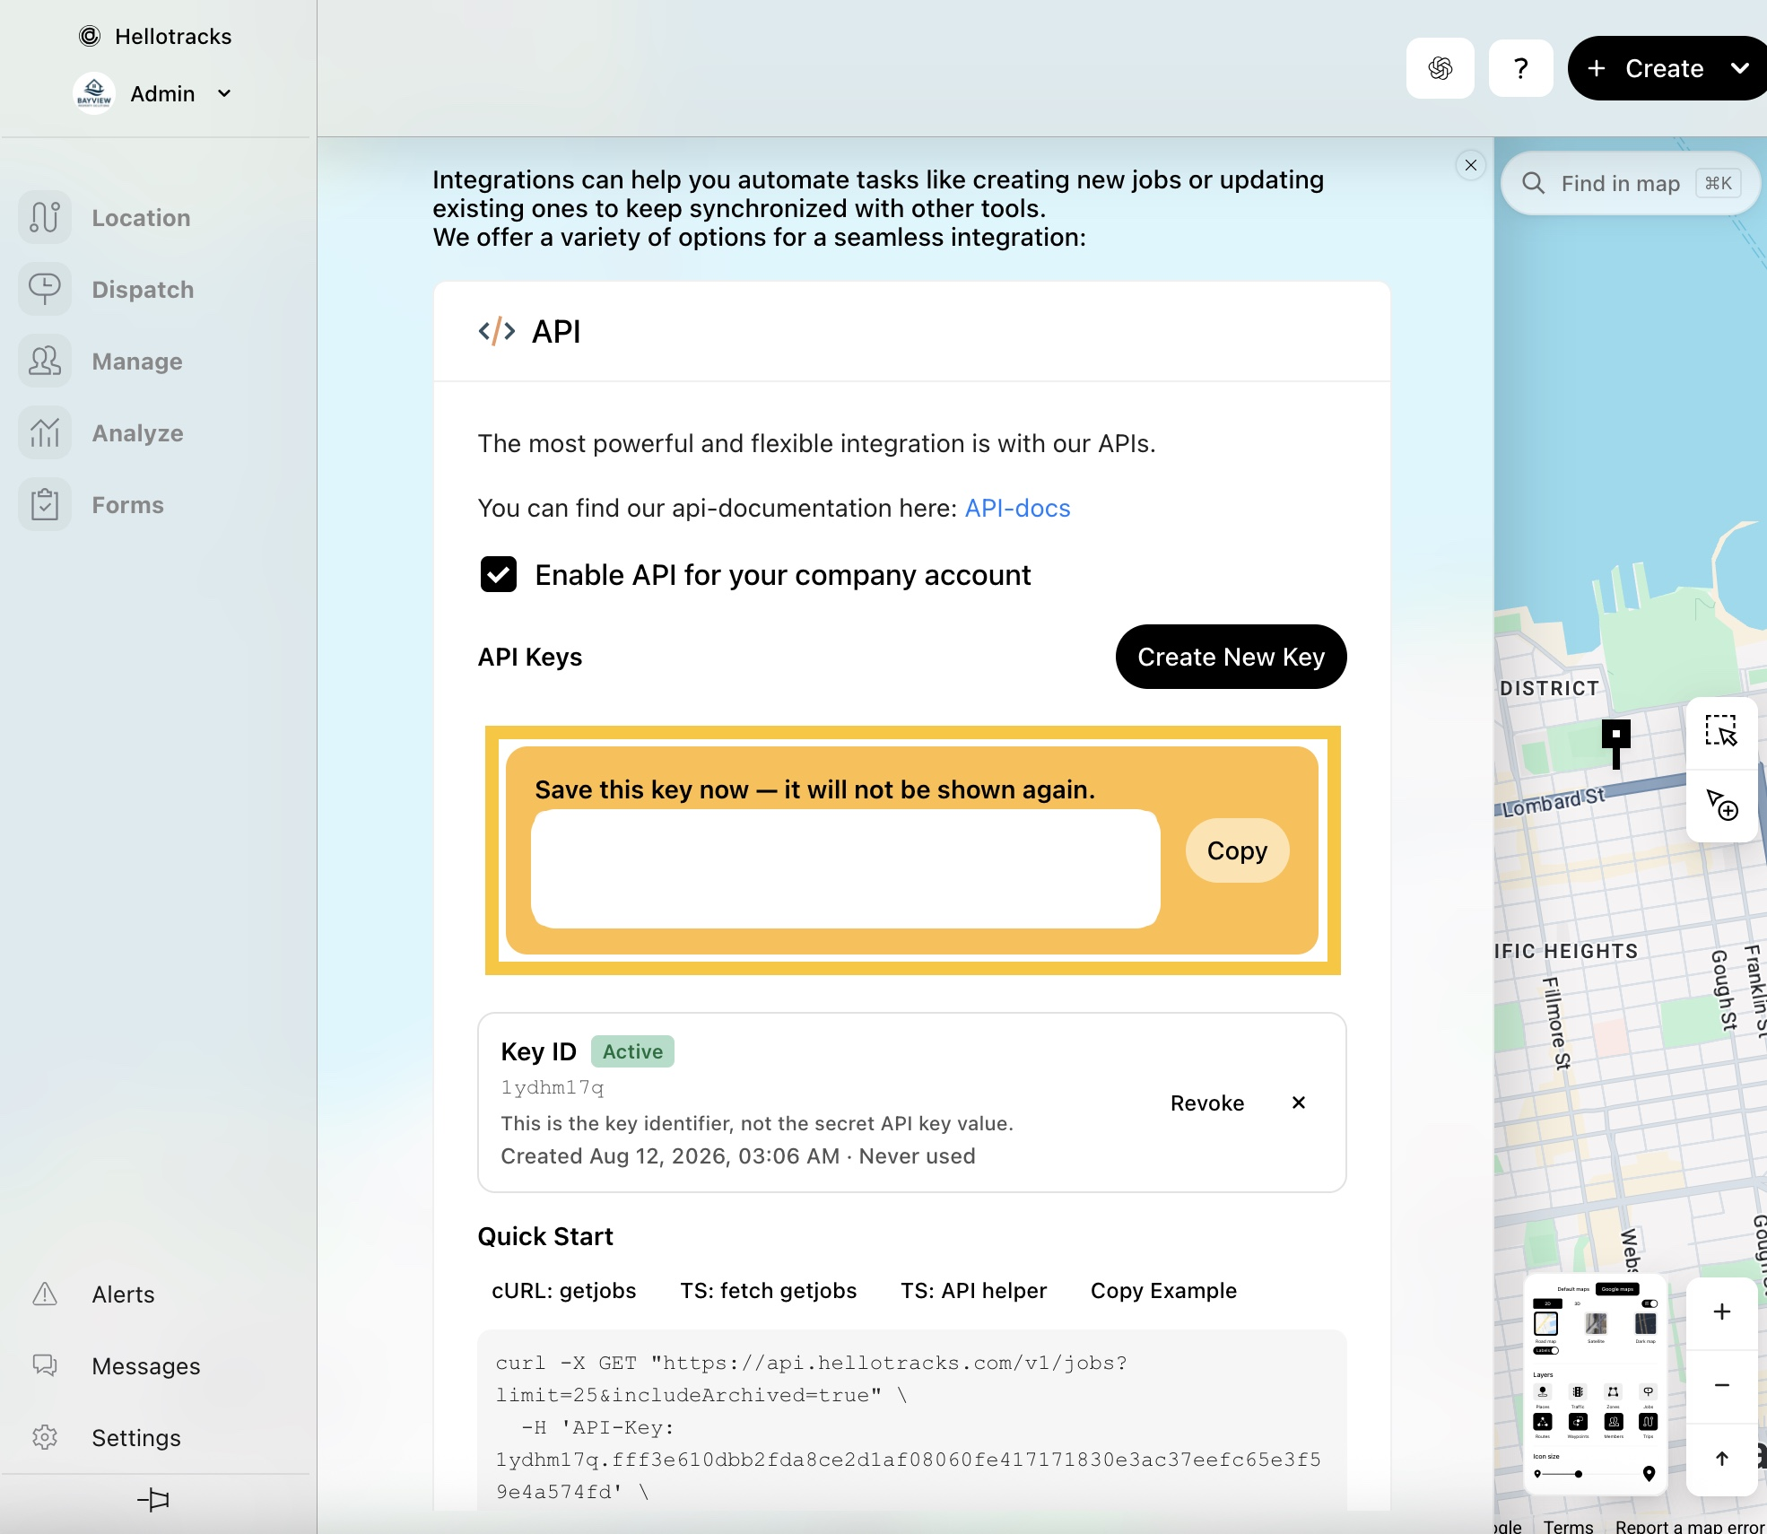
Task: Open the AI assistant icon in header
Action: pyautogui.click(x=1440, y=68)
